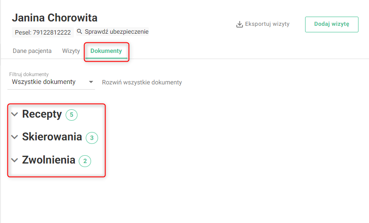This screenshot has height=223, width=369.
Task: Click Sprawdź ubezpieczenie link
Action: [x=117, y=32]
